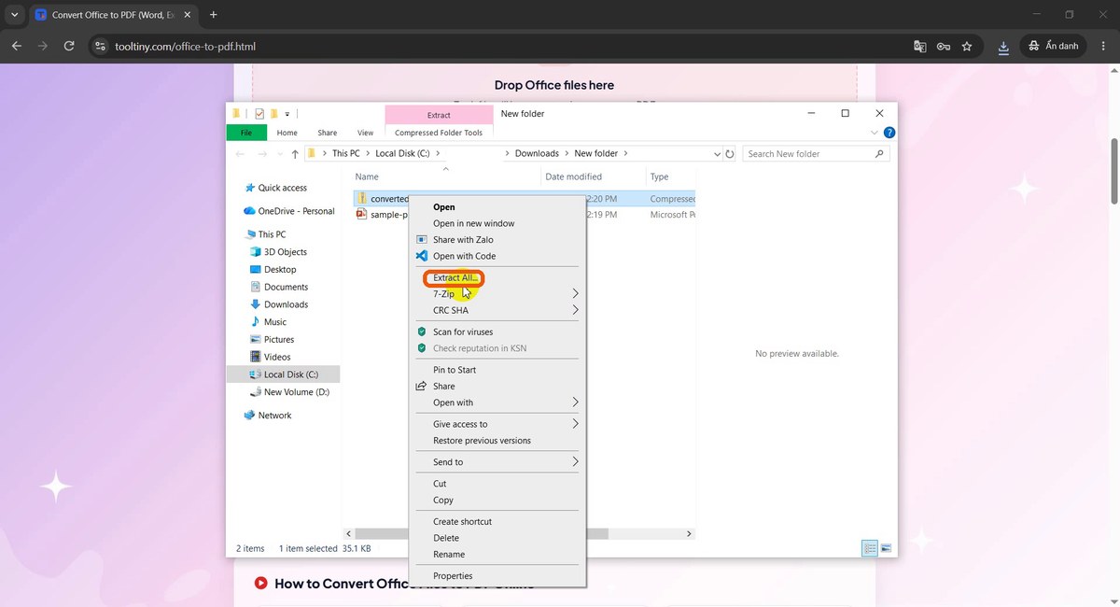This screenshot has height=607, width=1120.
Task: Switch to Large icons view layout icon
Action: 886,549
